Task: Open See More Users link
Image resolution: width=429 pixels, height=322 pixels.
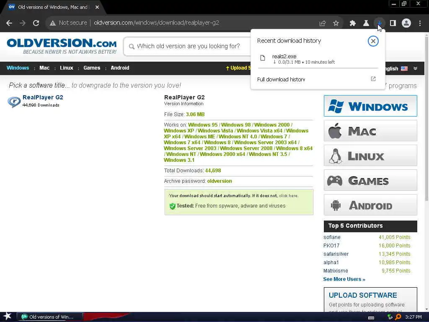Action: pyautogui.click(x=344, y=279)
